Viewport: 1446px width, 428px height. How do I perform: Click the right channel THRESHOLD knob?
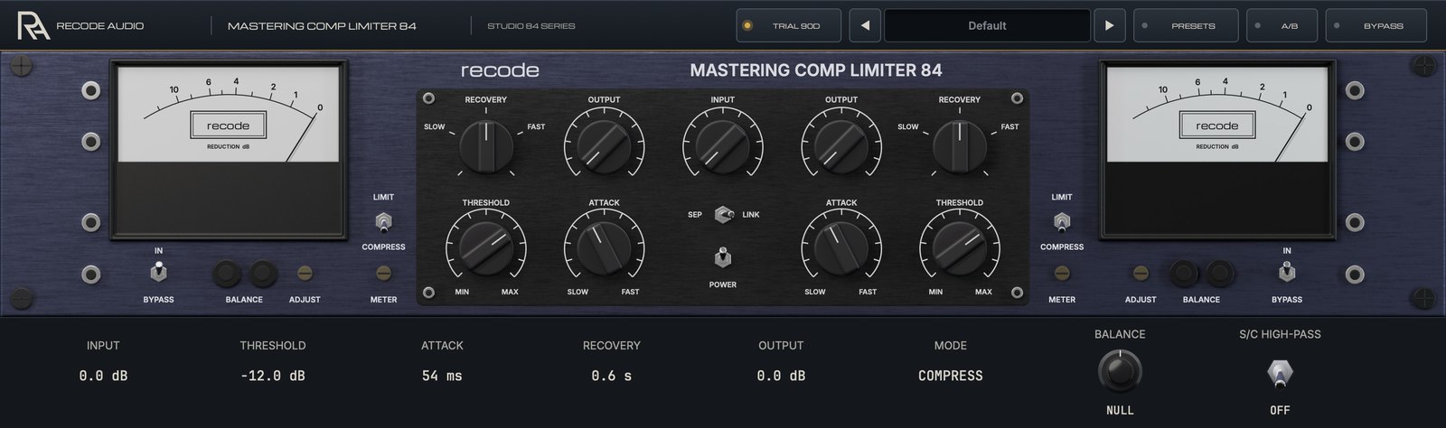[960, 250]
